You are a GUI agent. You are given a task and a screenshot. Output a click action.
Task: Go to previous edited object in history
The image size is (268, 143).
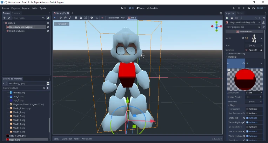pyautogui.click(x=256, y=18)
